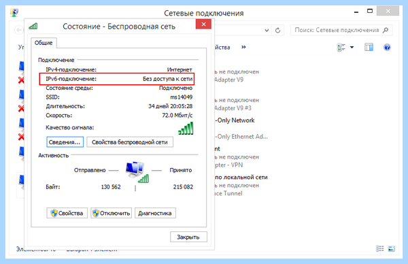Click the Сетевые подключения window title icon
The image size is (408, 264).
click(14, 13)
